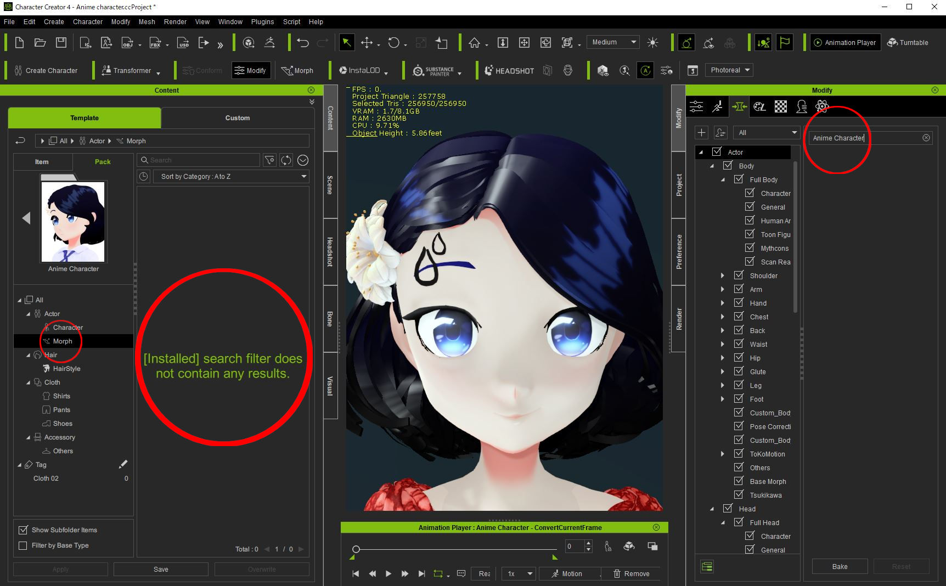Click the Bake button

[x=840, y=567]
